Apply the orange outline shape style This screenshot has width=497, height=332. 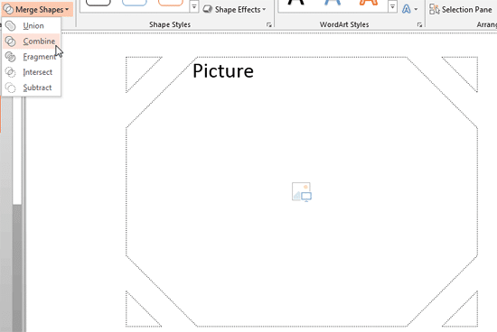pyautogui.click(x=171, y=3)
